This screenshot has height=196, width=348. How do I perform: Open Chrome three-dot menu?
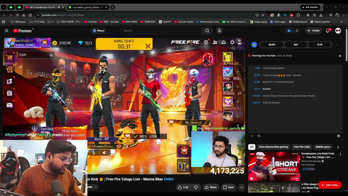point(344,15)
